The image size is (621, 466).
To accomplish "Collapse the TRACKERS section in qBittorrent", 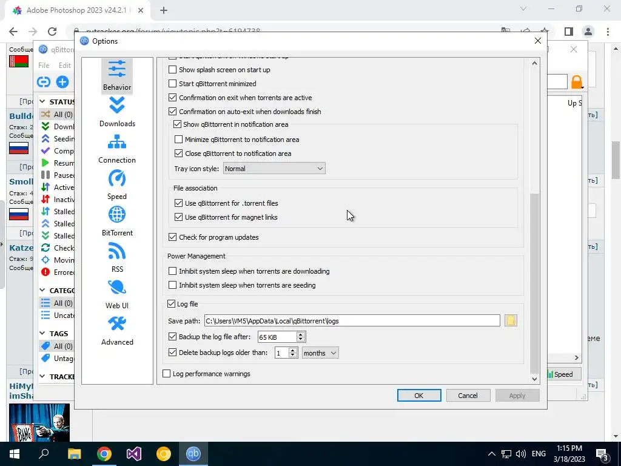I will pos(42,376).
